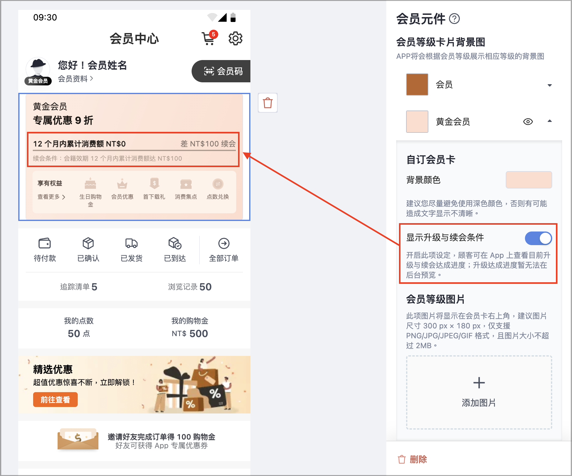Screen dimensions: 572x476
Task: Collapse the 黄金会员 tier section
Action: [x=550, y=121]
